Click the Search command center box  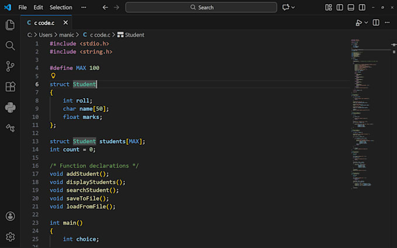pyautogui.click(x=201, y=8)
